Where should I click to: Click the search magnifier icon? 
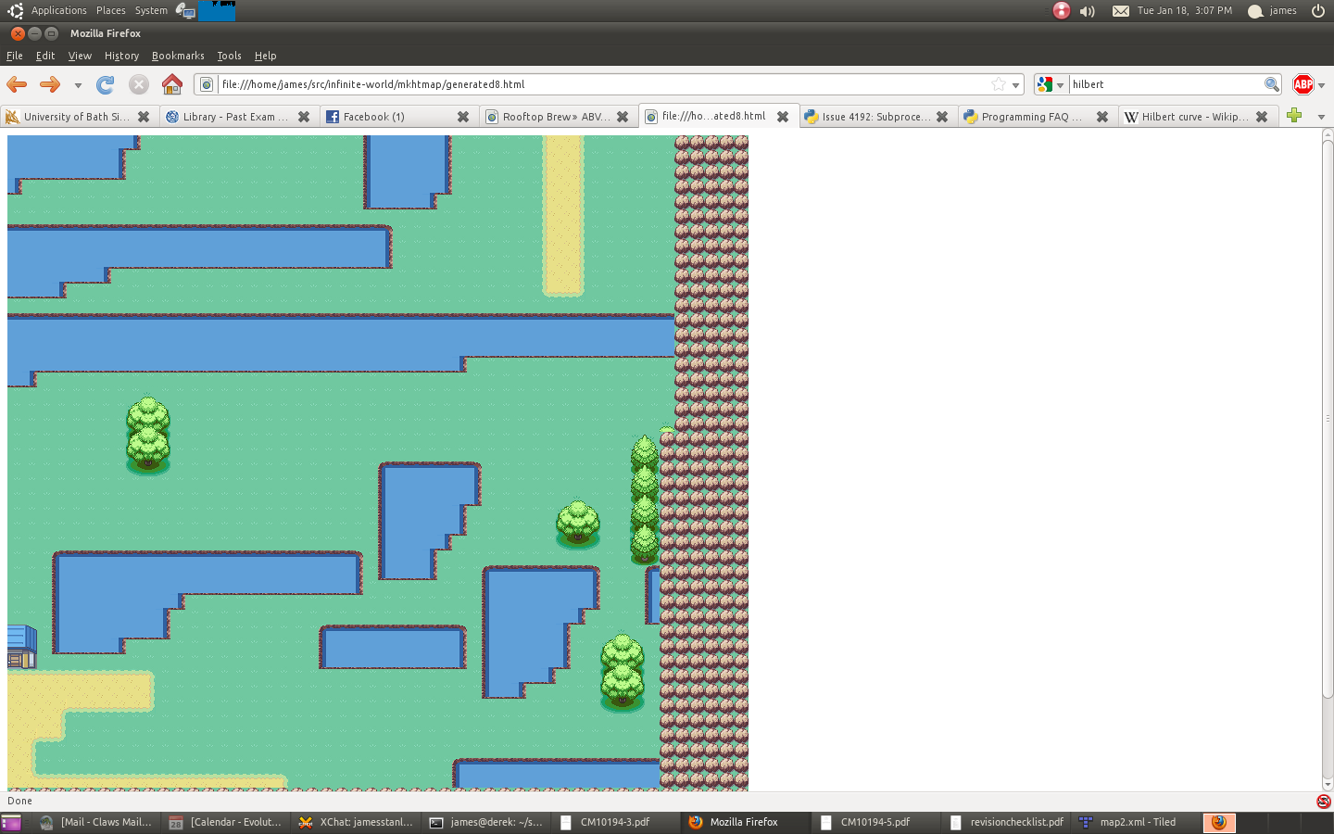click(x=1272, y=84)
